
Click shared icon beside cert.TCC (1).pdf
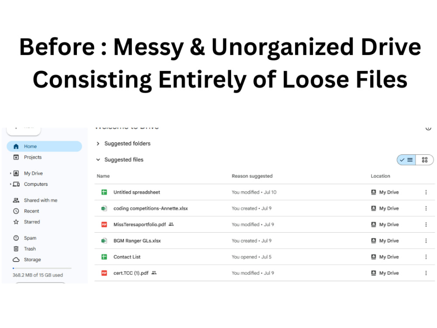pos(154,273)
